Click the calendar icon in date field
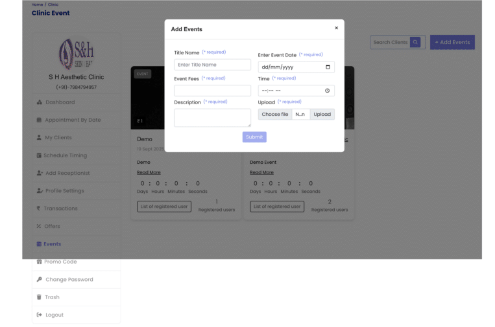This screenshot has height=327, width=495. click(x=328, y=67)
